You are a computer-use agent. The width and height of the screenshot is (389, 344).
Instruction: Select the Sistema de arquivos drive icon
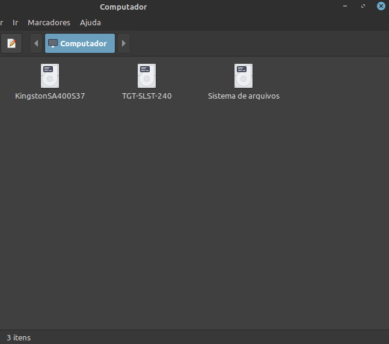click(244, 76)
